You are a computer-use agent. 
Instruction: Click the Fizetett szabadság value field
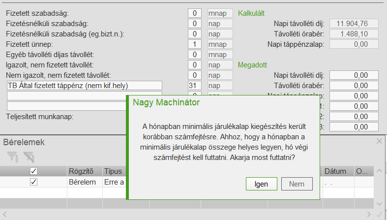pyautogui.click(x=195, y=13)
